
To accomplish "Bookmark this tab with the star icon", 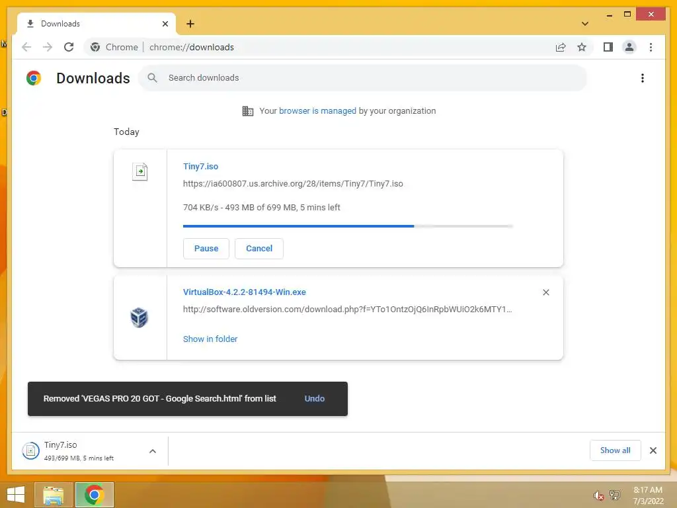I will point(582,47).
